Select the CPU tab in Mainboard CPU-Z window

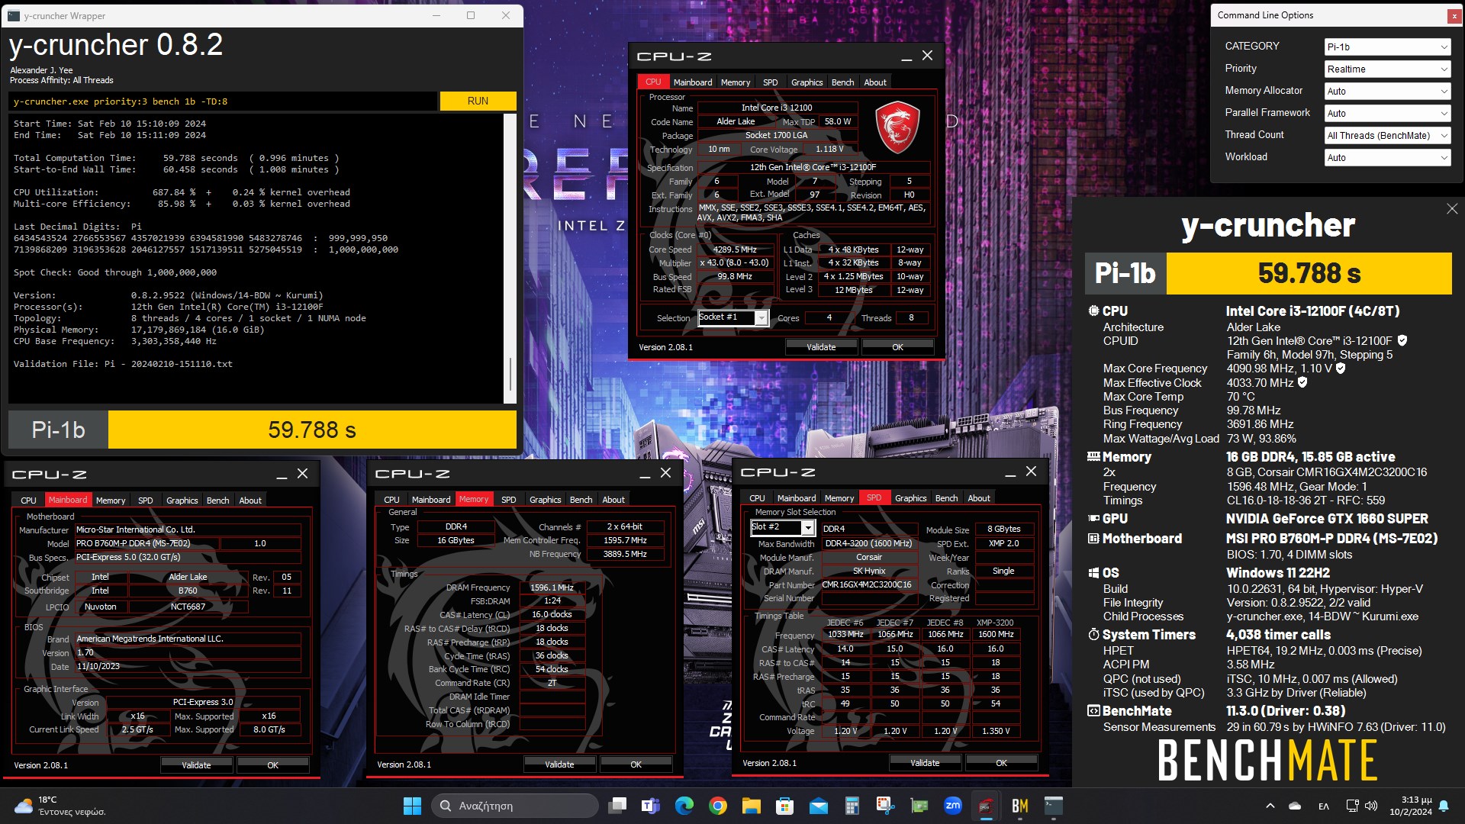click(28, 500)
